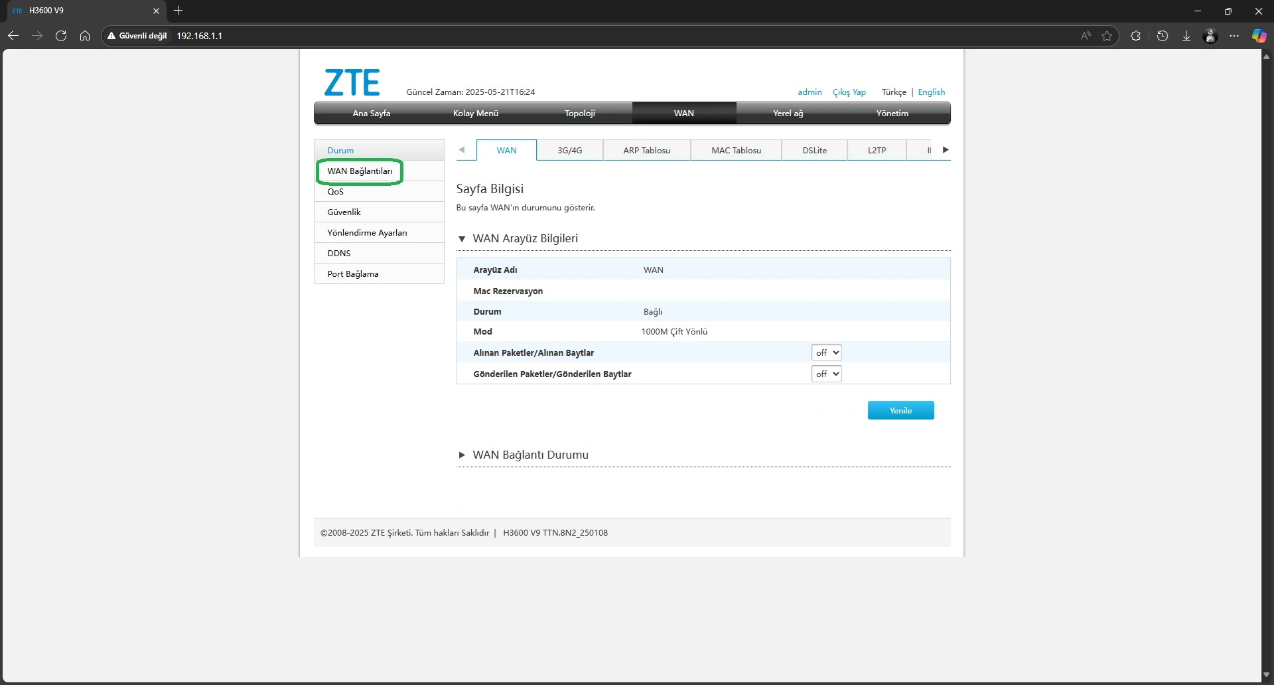
Task: Click the admin user link
Action: (810, 92)
